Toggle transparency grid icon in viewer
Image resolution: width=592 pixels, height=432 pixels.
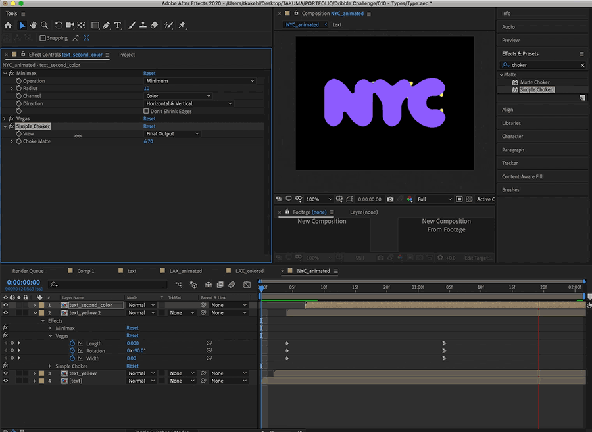click(469, 199)
